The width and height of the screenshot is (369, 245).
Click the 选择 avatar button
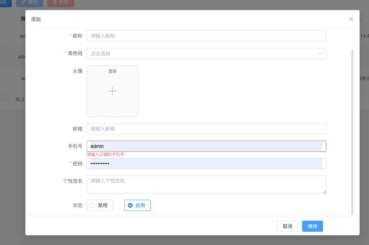[112, 71]
